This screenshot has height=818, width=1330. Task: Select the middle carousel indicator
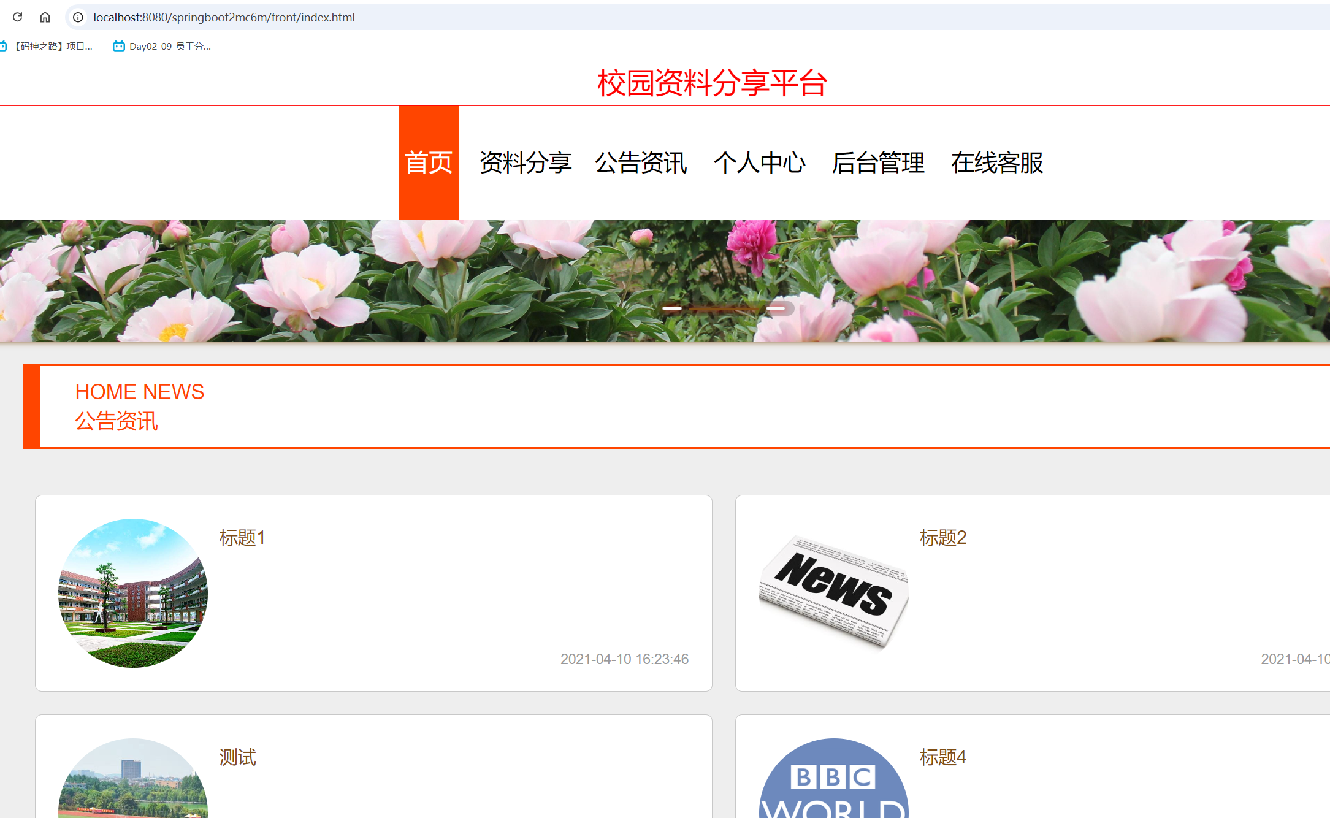tap(724, 308)
